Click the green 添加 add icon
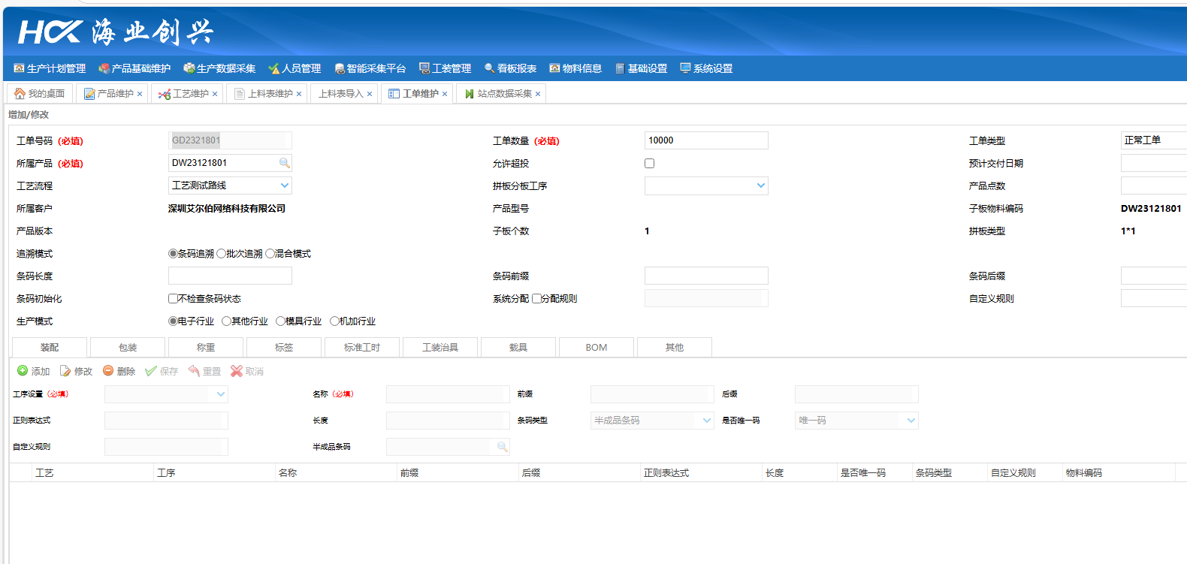Image resolution: width=1187 pixels, height=564 pixels. [23, 371]
